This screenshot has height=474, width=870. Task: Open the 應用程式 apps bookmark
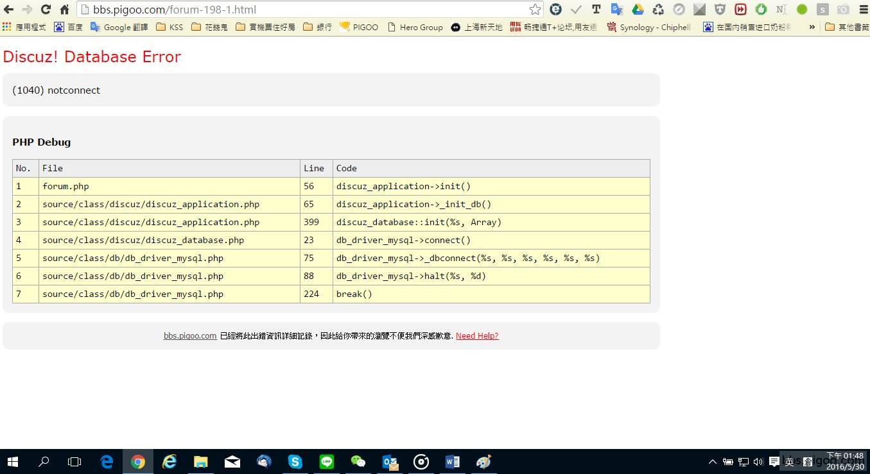click(24, 27)
